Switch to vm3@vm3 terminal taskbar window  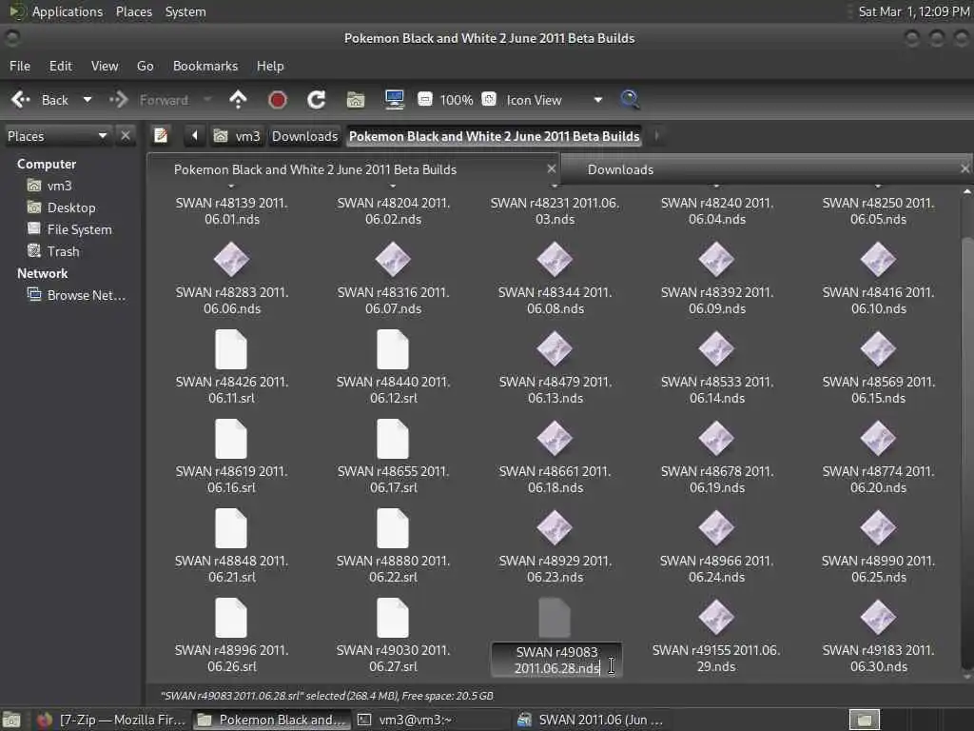click(429, 720)
